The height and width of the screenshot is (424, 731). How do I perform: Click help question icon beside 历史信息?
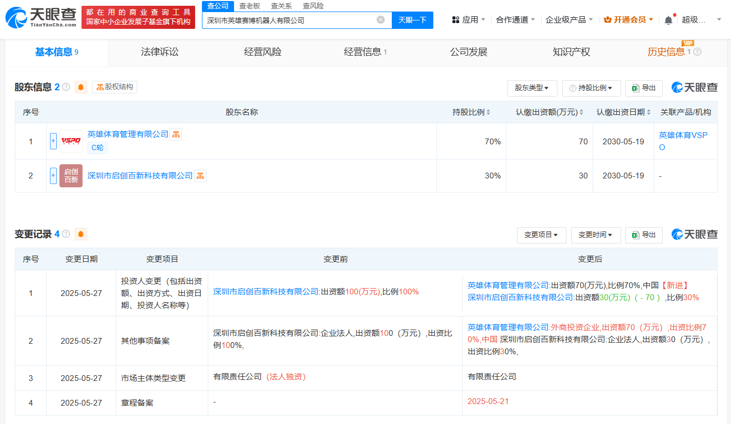(697, 52)
